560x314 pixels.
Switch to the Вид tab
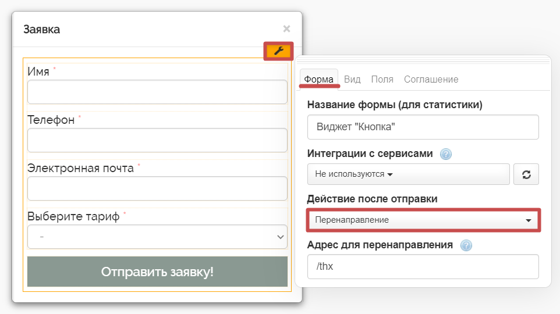click(x=352, y=79)
